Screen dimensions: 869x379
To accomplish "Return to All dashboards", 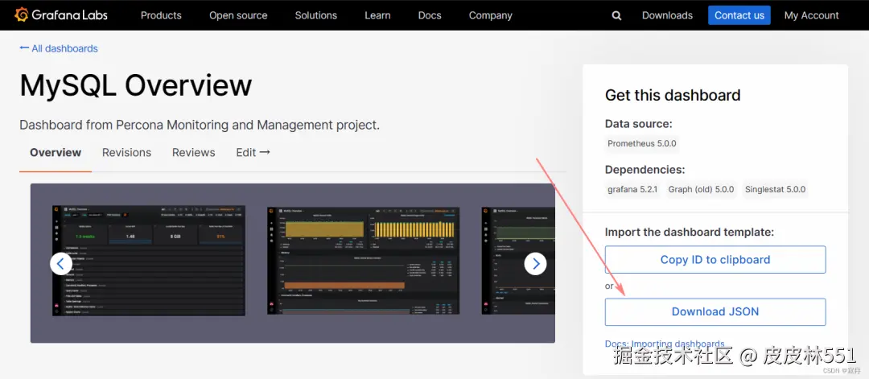I will click(59, 49).
